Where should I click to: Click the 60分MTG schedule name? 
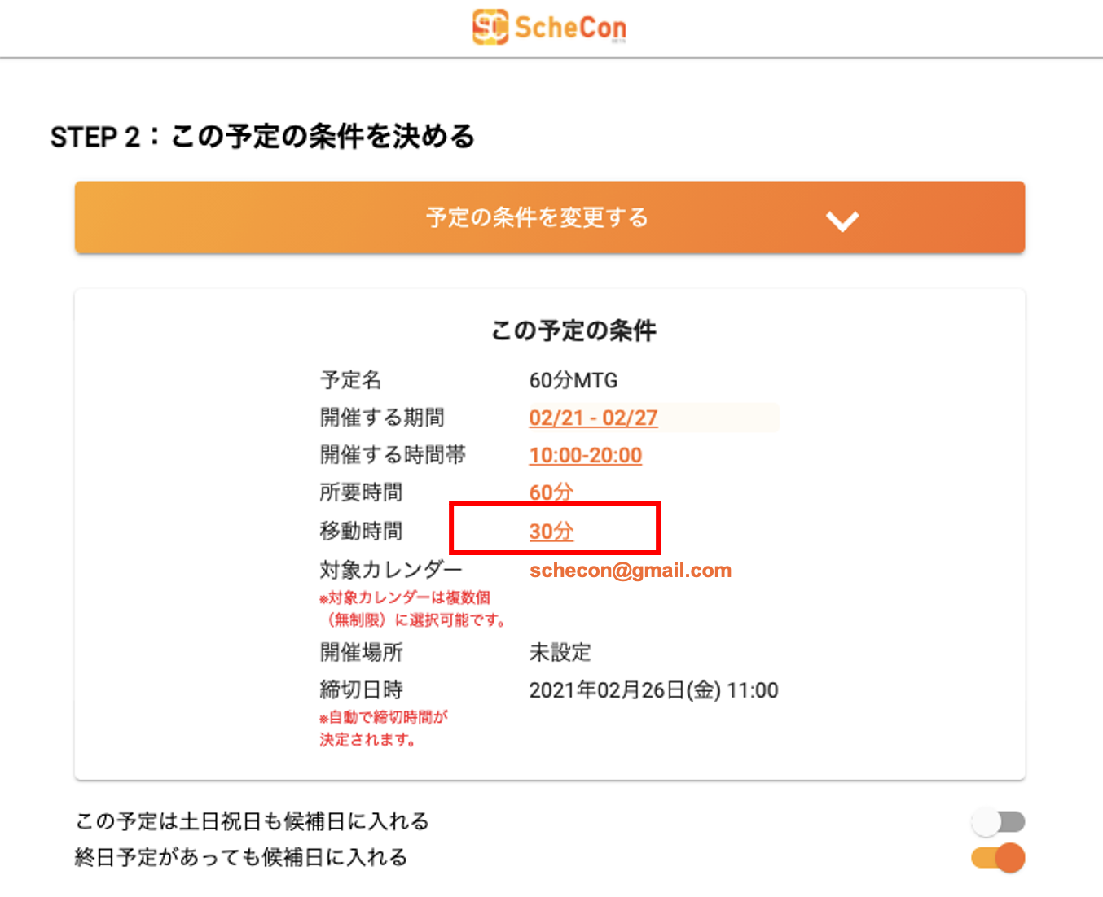[573, 380]
